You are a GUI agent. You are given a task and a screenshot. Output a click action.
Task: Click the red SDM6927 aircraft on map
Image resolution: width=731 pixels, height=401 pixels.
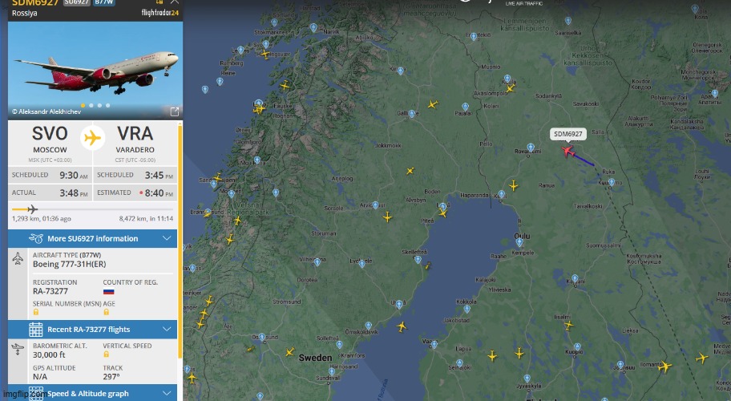(x=568, y=150)
